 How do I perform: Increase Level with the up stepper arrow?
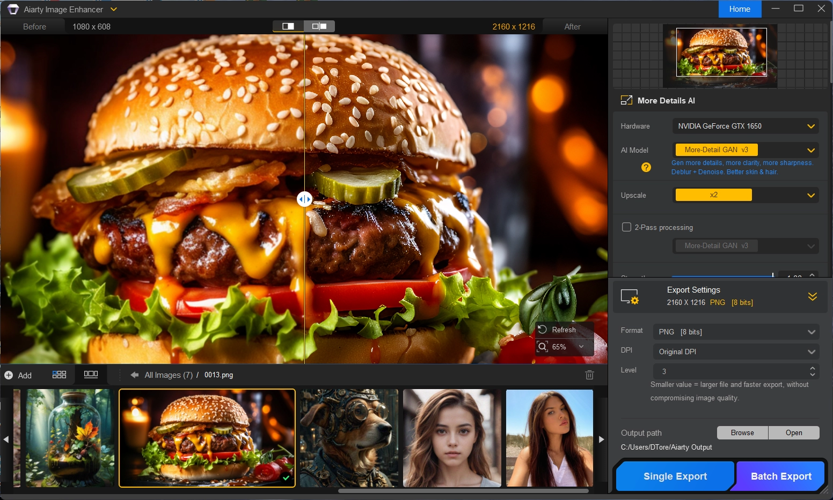click(813, 368)
